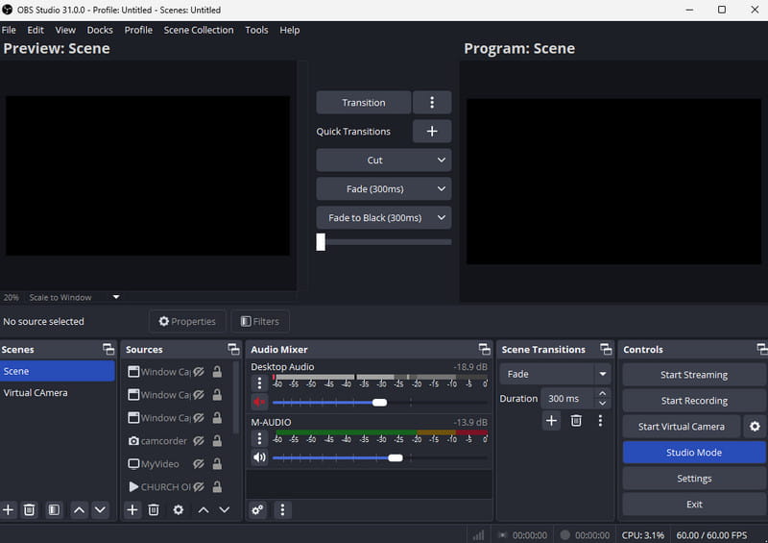Image resolution: width=768 pixels, height=543 pixels.
Task: Mute the M-AUDIO channel
Action: pyautogui.click(x=259, y=457)
